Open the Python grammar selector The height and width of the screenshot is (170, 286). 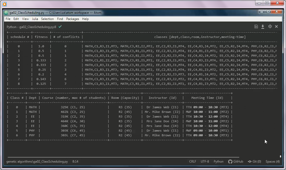tap(218, 162)
